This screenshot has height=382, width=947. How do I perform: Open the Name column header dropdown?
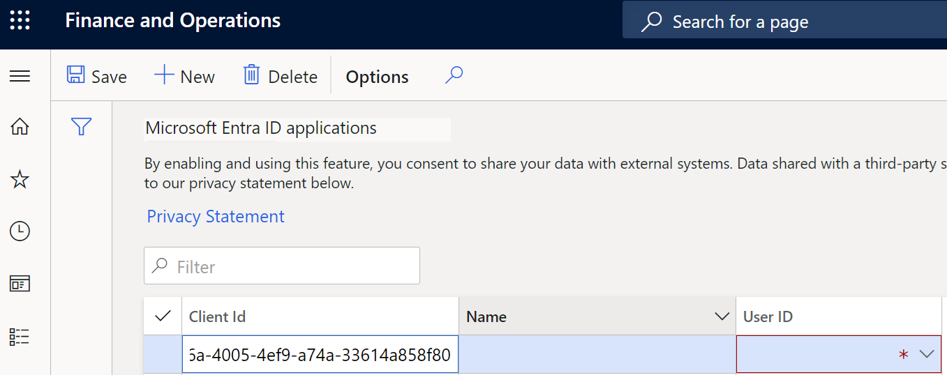[722, 316]
